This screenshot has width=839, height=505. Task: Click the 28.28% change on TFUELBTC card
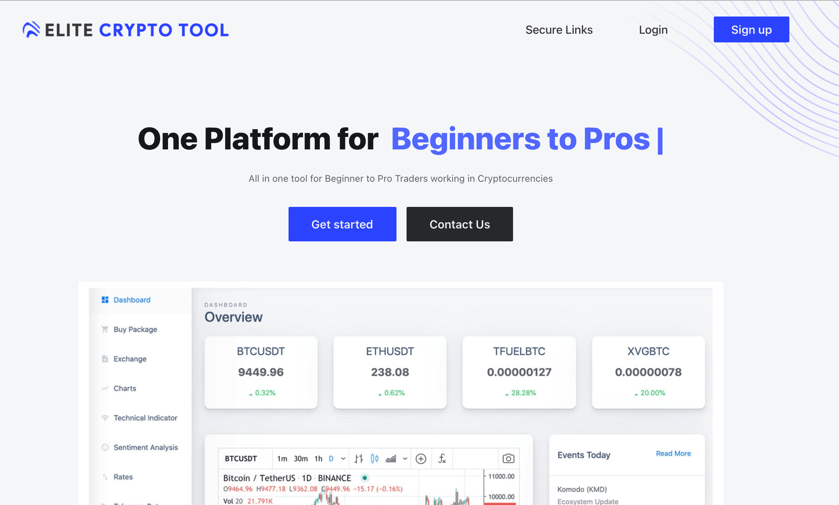pos(520,393)
